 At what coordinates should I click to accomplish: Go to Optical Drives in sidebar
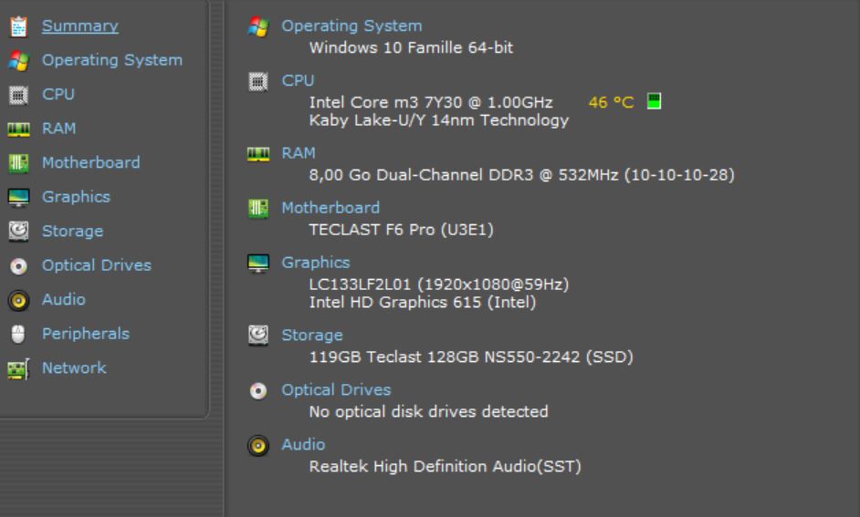[x=97, y=265]
